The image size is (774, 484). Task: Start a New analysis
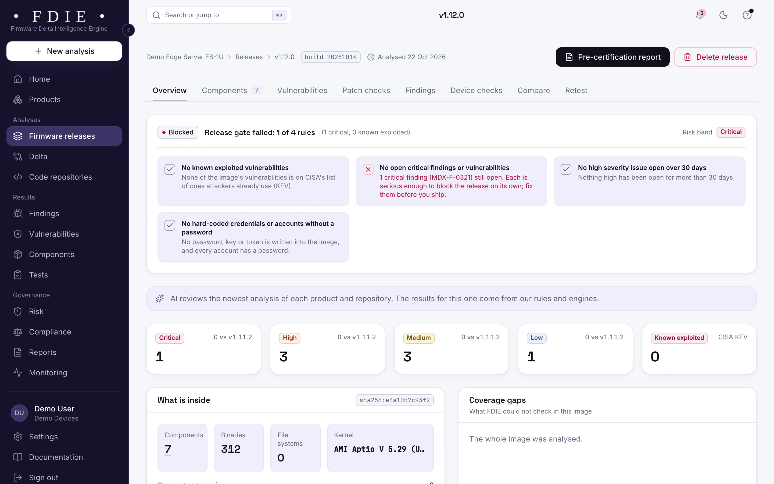(64, 51)
